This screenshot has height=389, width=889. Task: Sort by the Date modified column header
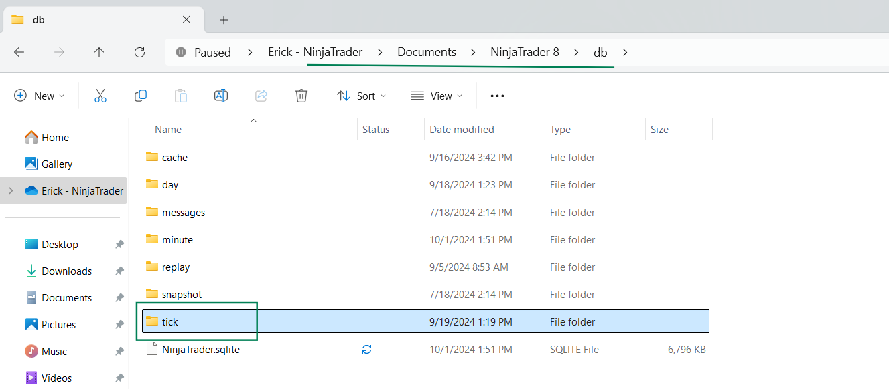click(x=462, y=130)
